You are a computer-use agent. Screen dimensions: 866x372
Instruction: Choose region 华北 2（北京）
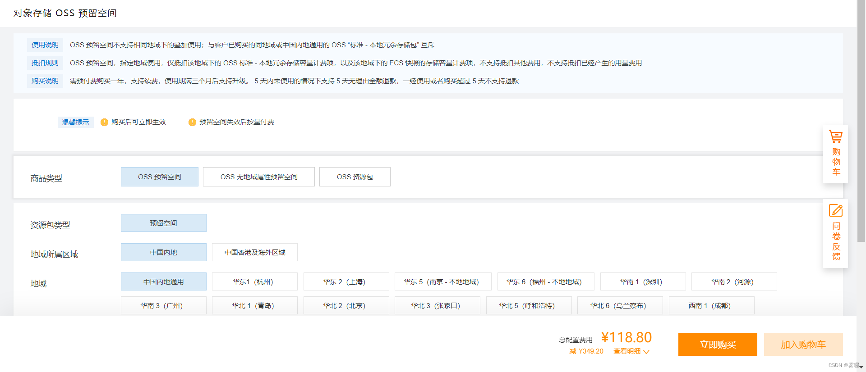click(x=346, y=305)
